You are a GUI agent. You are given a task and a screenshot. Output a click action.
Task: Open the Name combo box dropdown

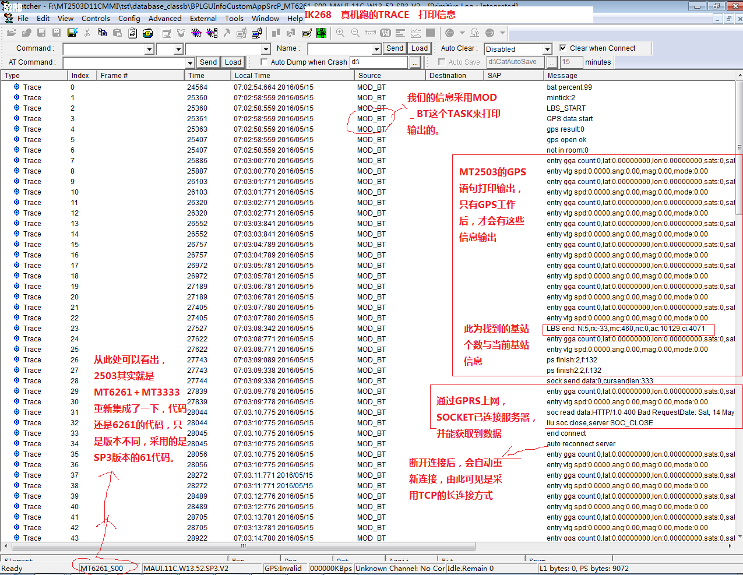[376, 49]
